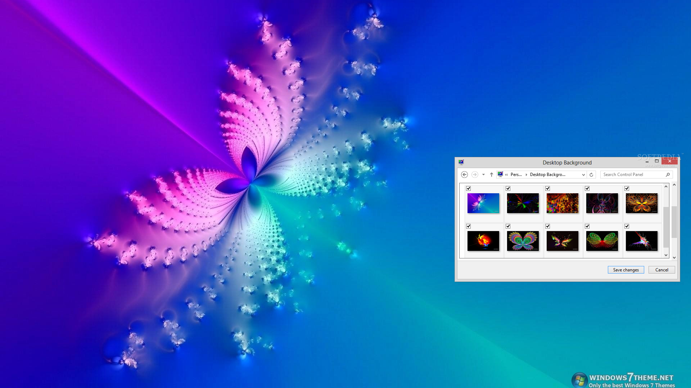The width and height of the screenshot is (691, 388).
Task: Uncheck the rainbow wings wallpaper checkbox
Action: pyautogui.click(x=508, y=226)
